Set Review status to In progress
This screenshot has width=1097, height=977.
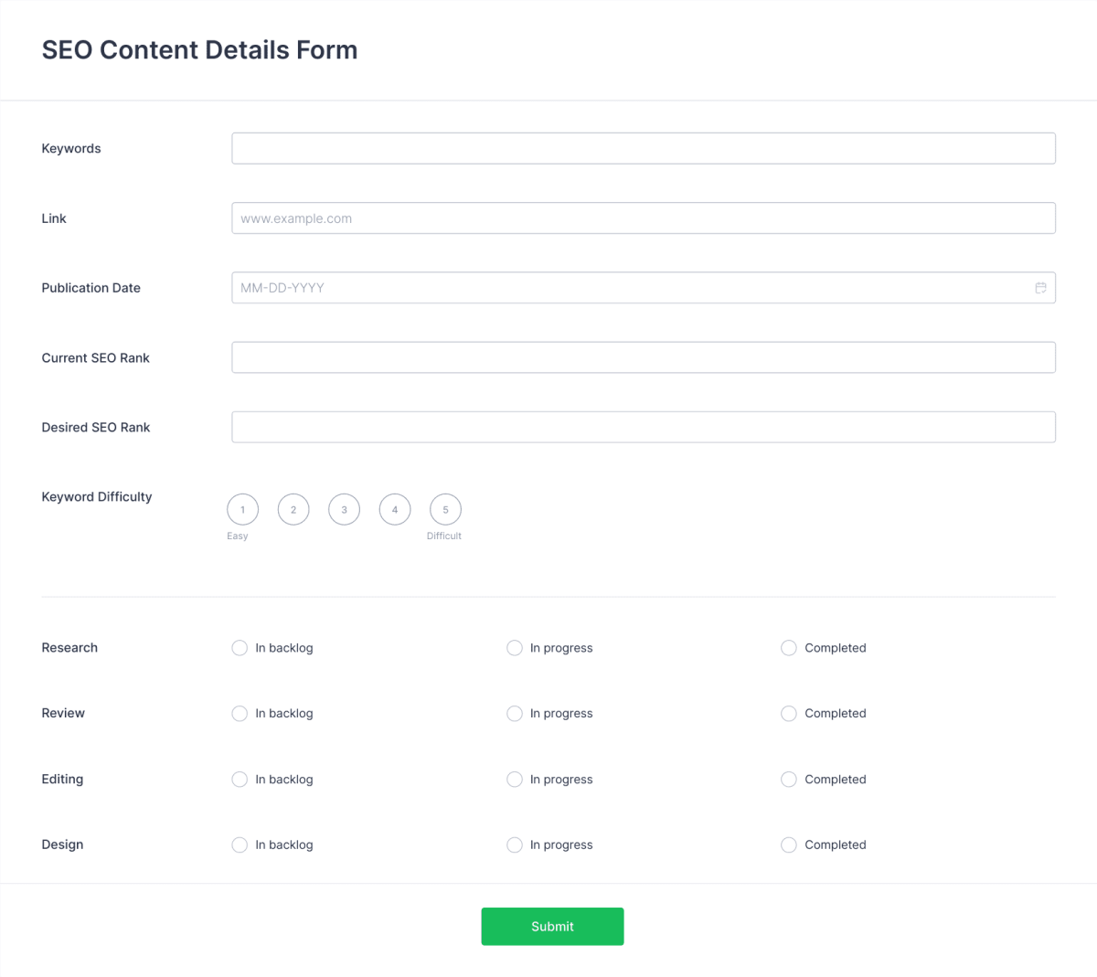pos(515,713)
